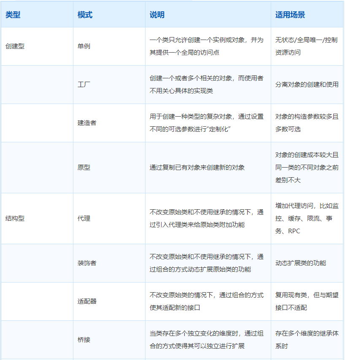Select the 单例 pattern cell

pos(84,46)
